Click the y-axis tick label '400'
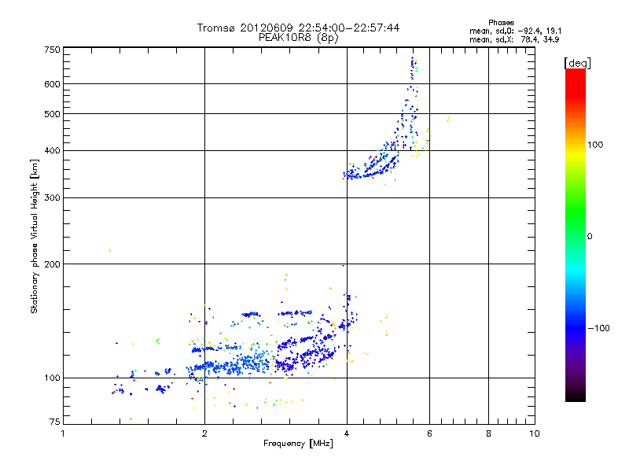Screen dimensions: 629x472 click(x=52, y=150)
